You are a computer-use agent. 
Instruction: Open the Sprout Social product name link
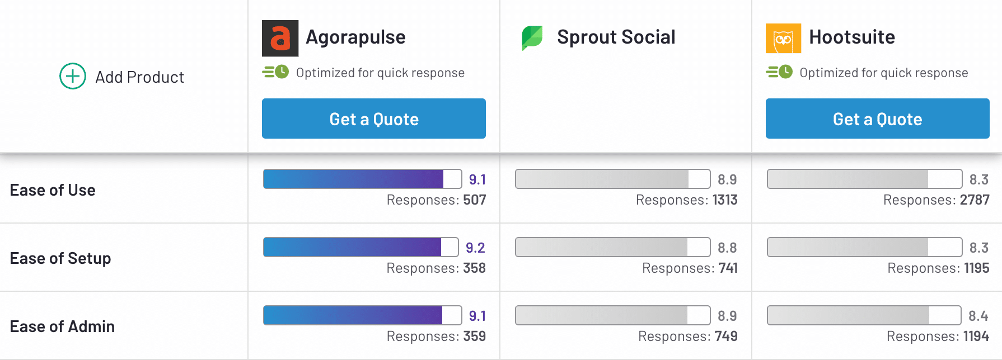tap(616, 37)
